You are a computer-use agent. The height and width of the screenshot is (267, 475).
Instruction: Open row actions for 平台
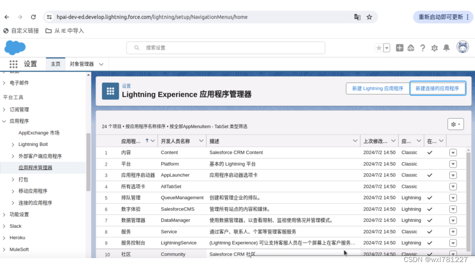pyautogui.click(x=453, y=164)
